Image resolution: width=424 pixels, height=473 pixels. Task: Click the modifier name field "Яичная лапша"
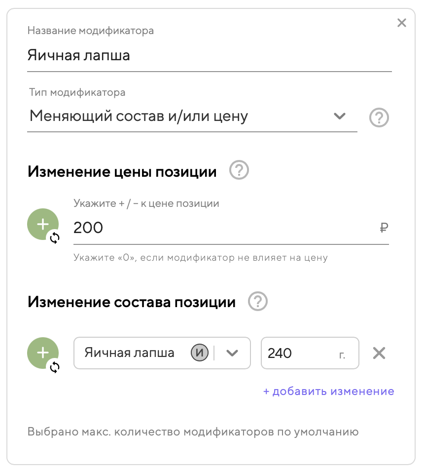pyautogui.click(x=209, y=55)
